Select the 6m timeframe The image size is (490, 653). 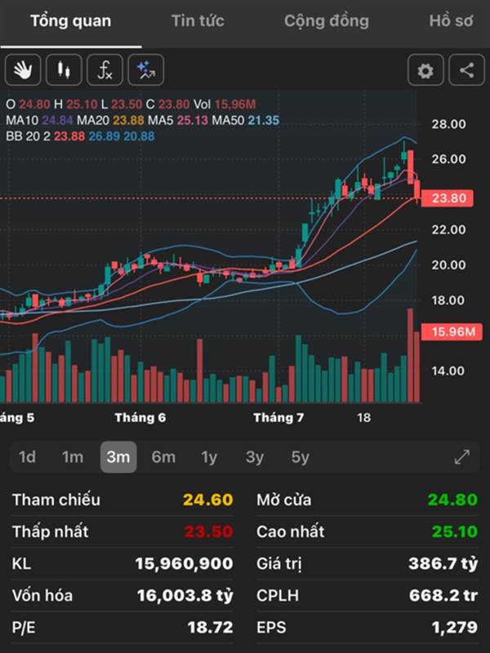(x=163, y=457)
